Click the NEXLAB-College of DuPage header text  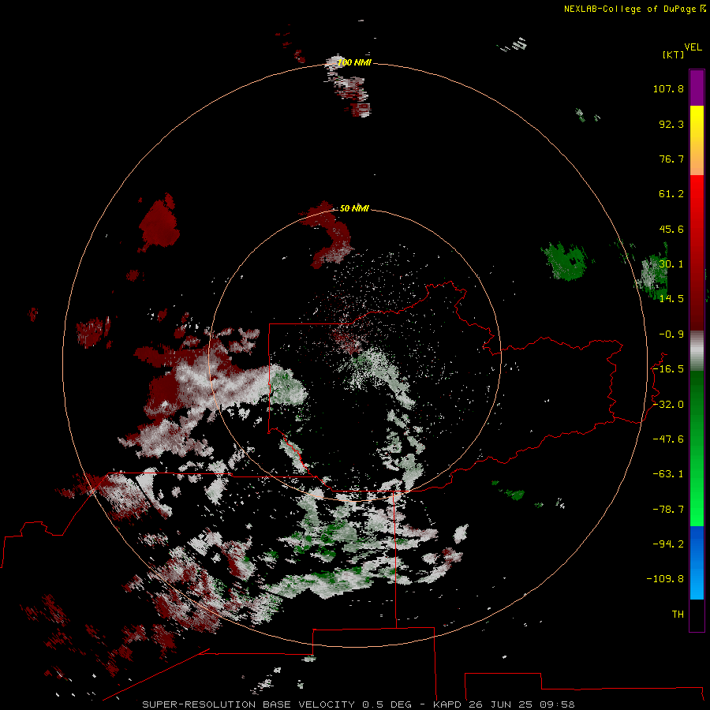point(635,9)
